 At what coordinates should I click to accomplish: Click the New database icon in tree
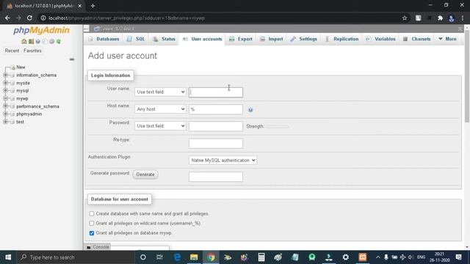[x=13, y=67]
